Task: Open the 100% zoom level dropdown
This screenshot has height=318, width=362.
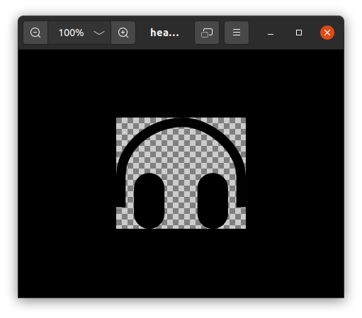Action: [79, 33]
